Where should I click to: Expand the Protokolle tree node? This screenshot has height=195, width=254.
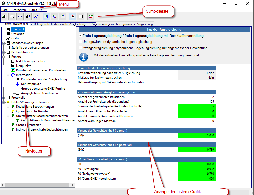(x=4, y=98)
